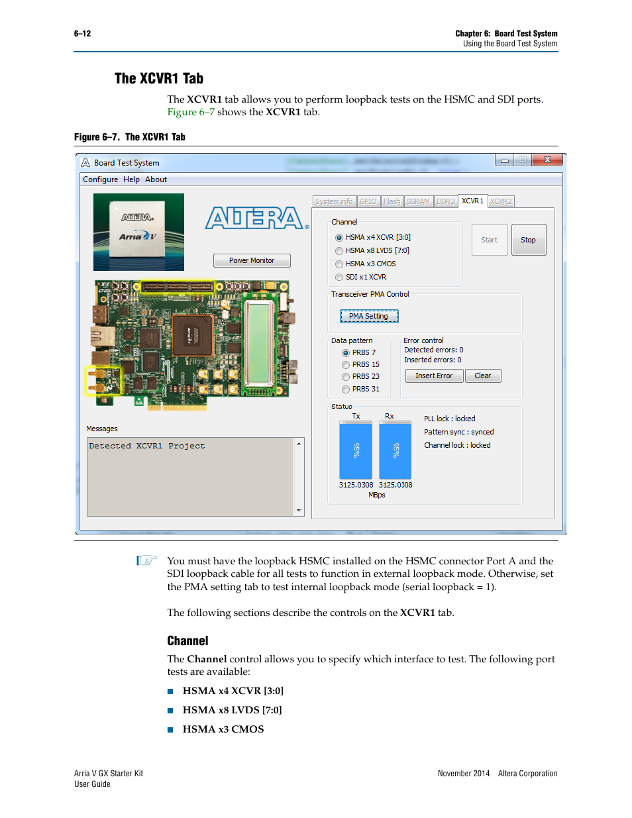This screenshot has height=818, width=632.
Task: Click the Arria V chip thumbnail
Action: pyautogui.click(x=138, y=232)
